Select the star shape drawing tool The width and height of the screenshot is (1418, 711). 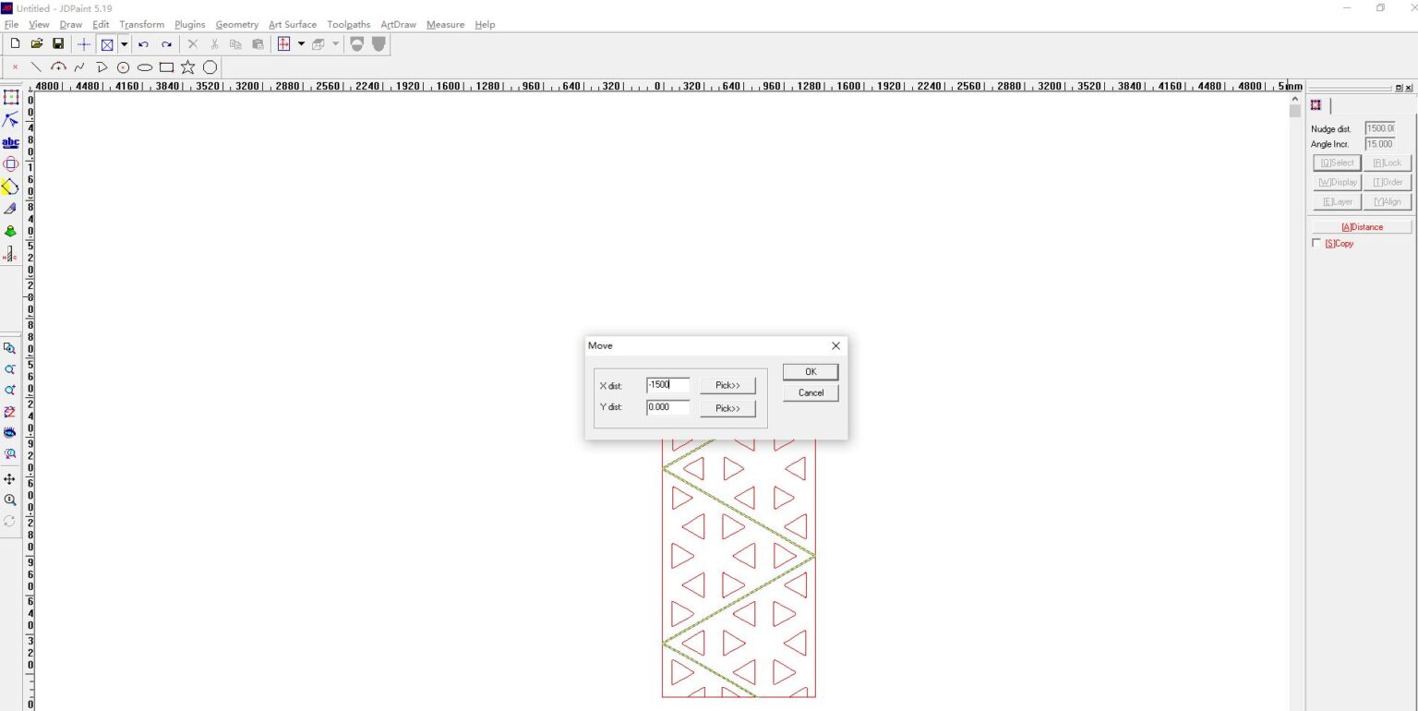[188, 67]
